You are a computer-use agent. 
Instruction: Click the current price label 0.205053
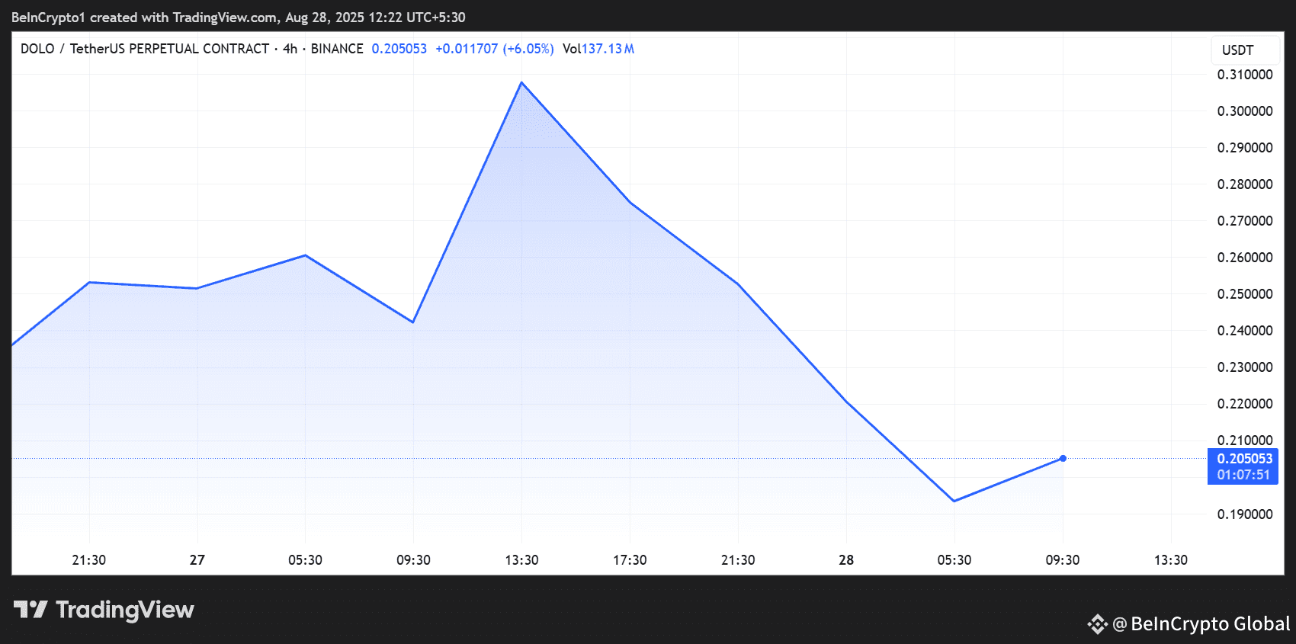pyautogui.click(x=1244, y=459)
